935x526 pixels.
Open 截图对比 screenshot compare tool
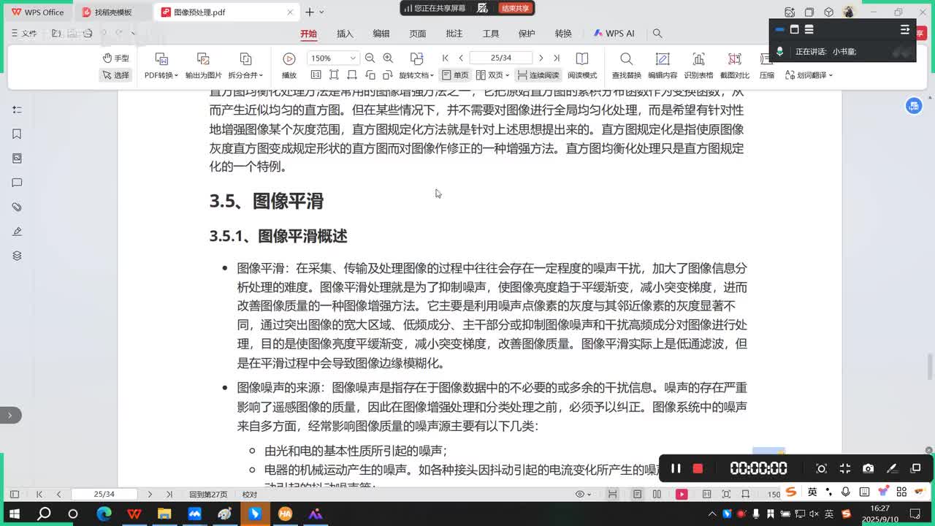[735, 66]
